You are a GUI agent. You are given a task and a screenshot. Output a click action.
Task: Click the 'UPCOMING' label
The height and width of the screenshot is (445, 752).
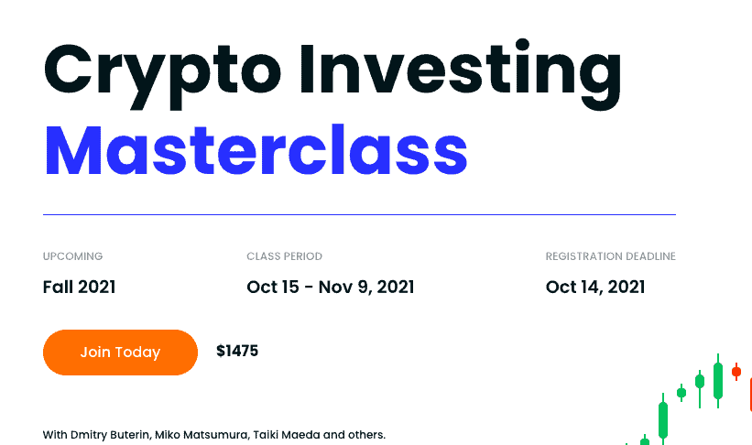tap(72, 256)
